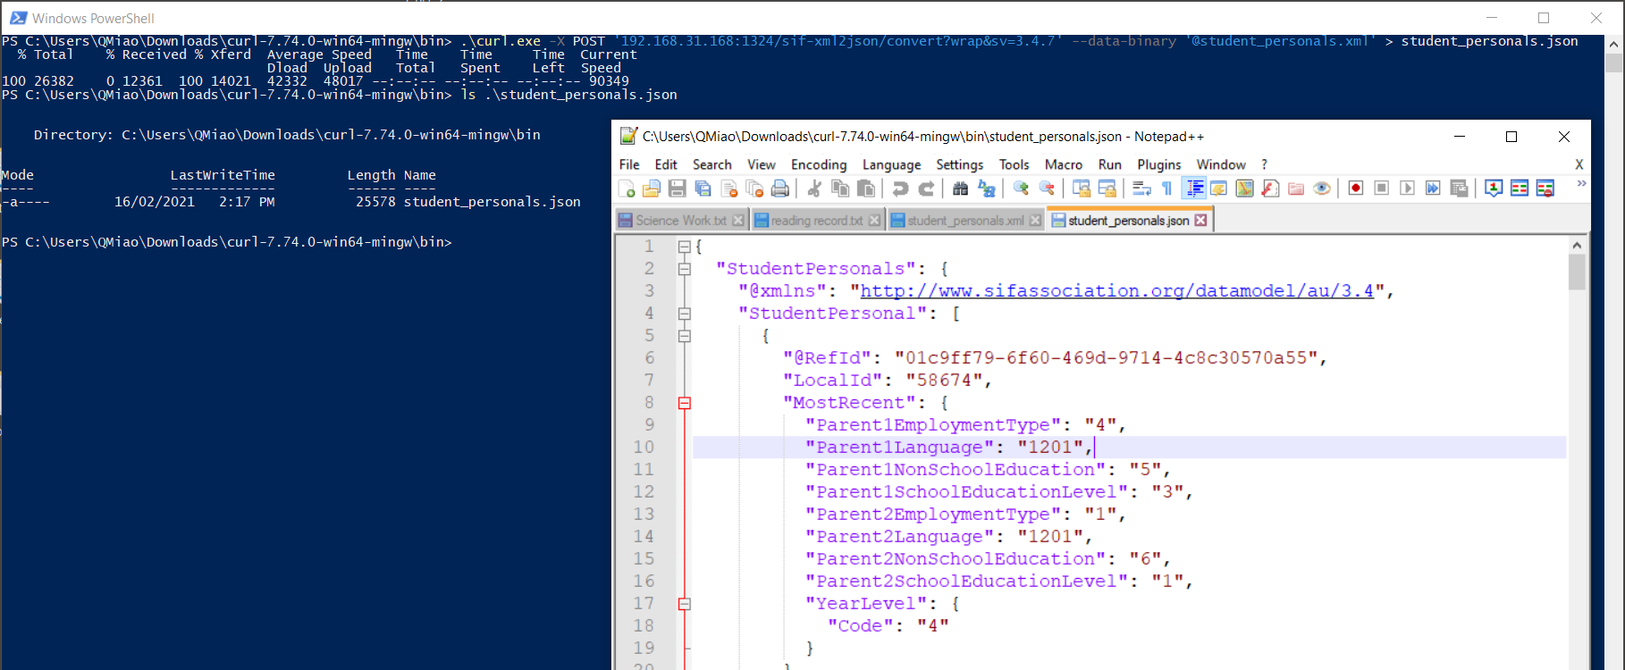The height and width of the screenshot is (670, 1625).
Task: Open the Search menu
Action: pos(711,164)
